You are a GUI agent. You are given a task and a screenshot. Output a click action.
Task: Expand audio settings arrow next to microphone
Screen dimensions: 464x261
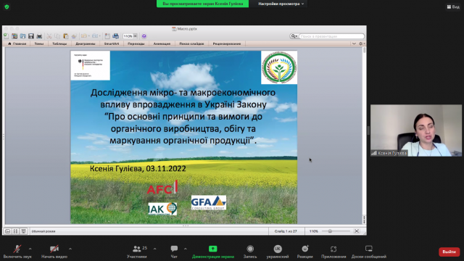[x=30, y=249]
